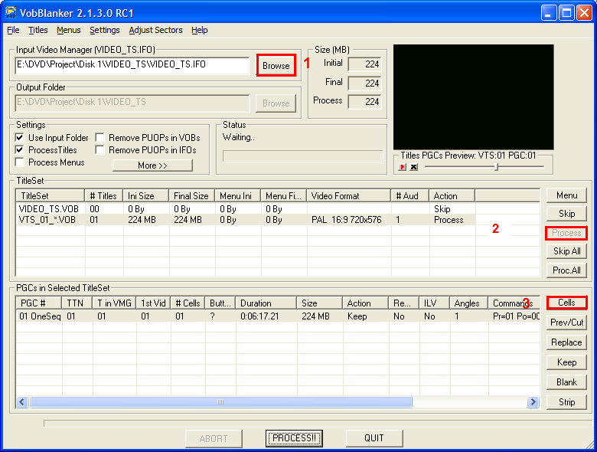Click the Keep button
This screenshot has height=452, width=597.
[x=566, y=362]
